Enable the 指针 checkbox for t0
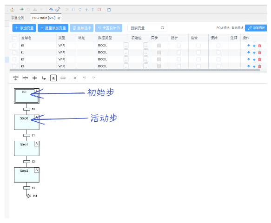 [178, 46]
